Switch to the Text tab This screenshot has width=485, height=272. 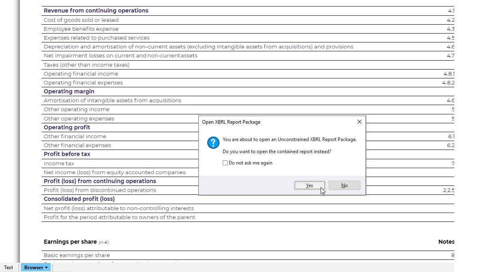(x=9, y=267)
